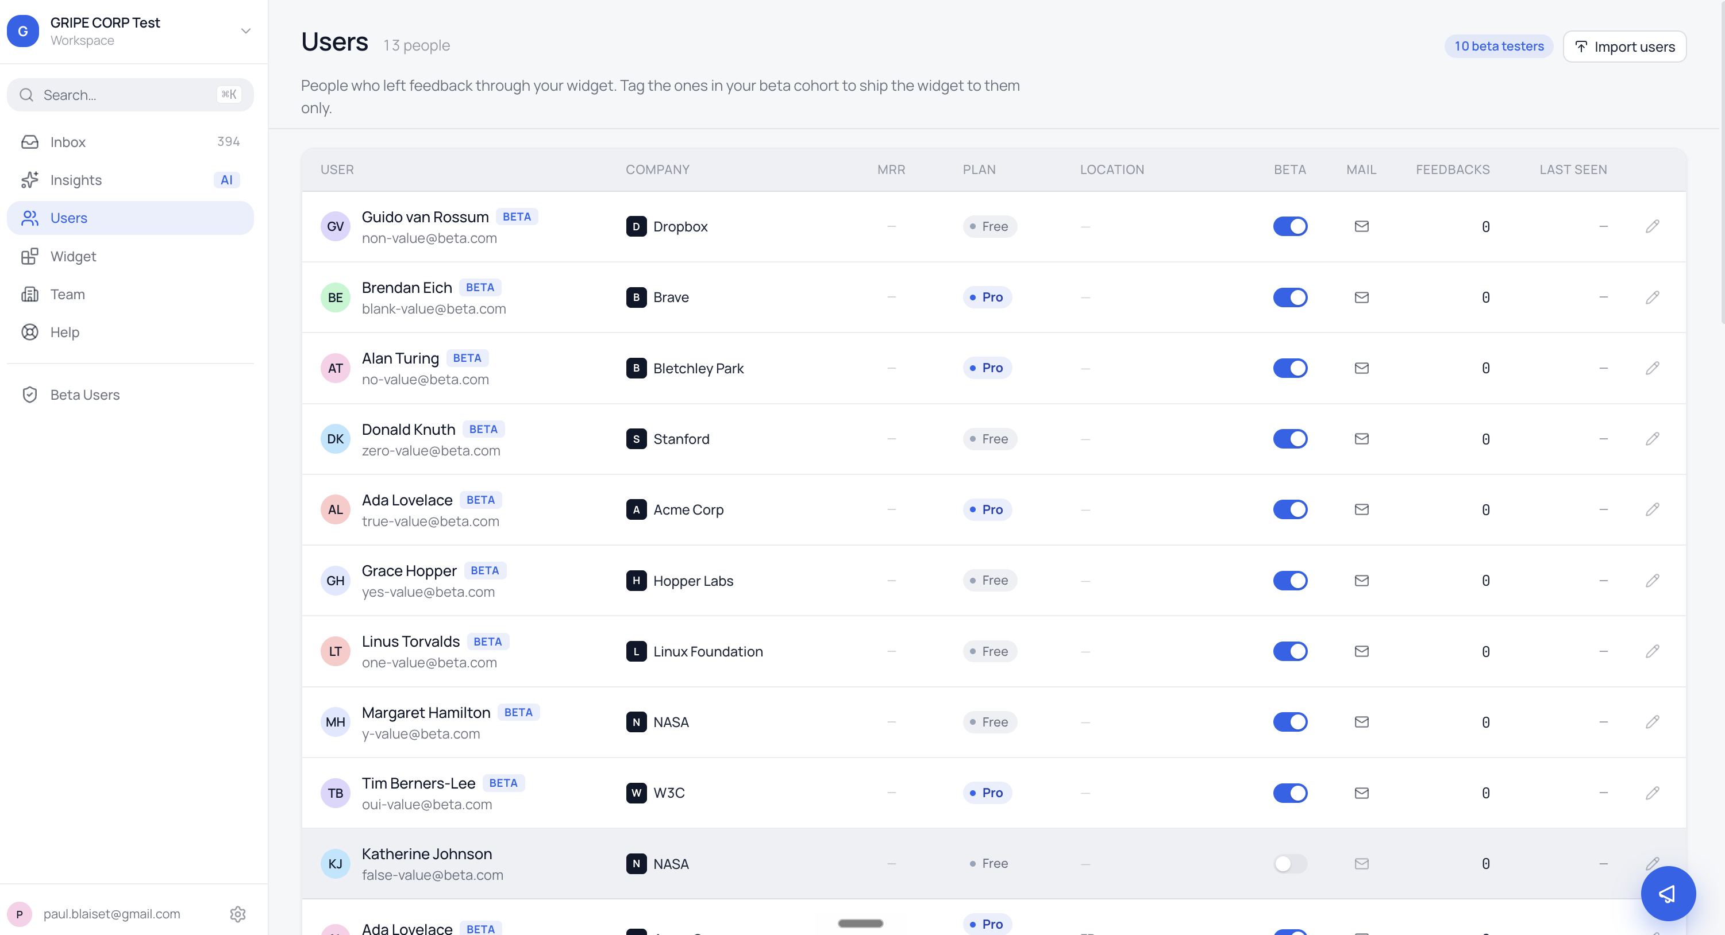The width and height of the screenshot is (1725, 935).
Task: Disable beta toggle for Donald Knuth
Action: [1290, 438]
